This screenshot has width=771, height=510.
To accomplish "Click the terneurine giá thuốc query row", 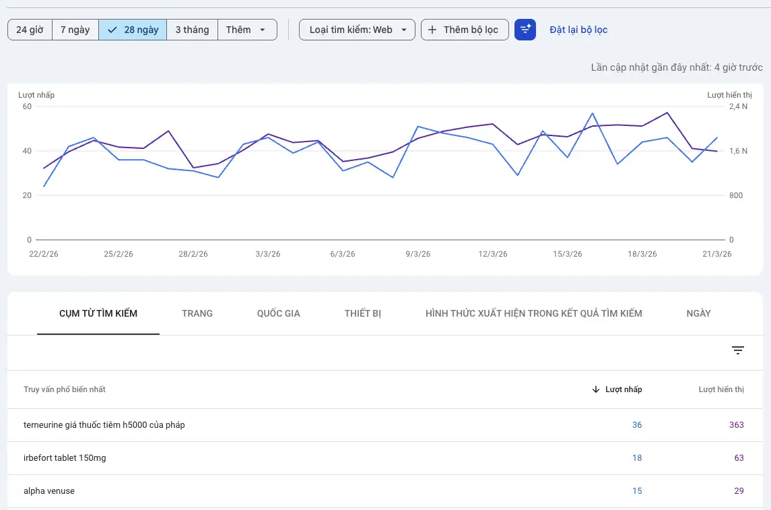I will tap(104, 425).
